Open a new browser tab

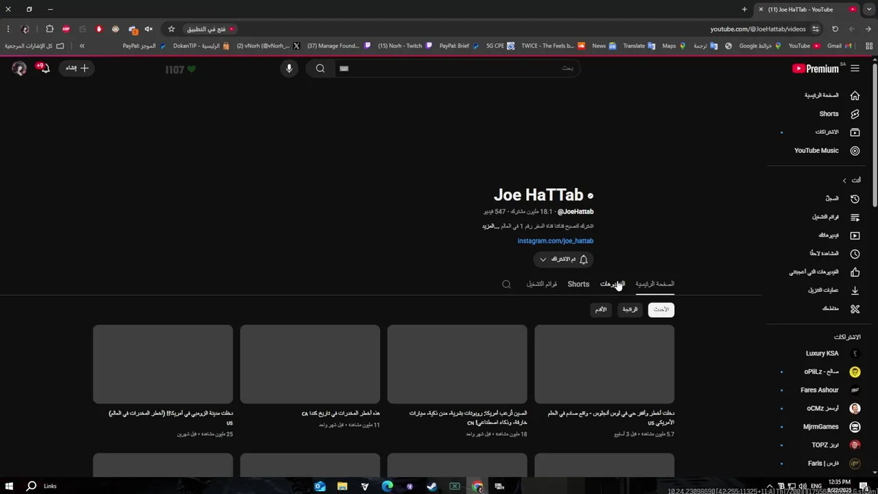744,9
